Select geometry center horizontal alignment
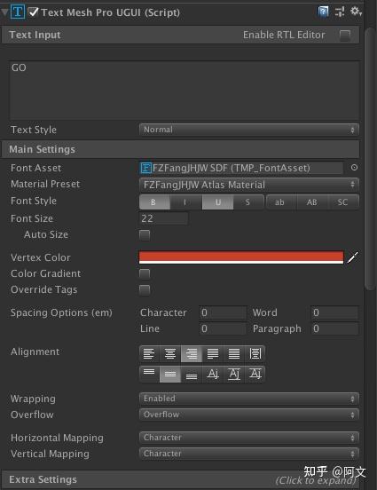The width and height of the screenshot is (377, 490). [x=255, y=354]
